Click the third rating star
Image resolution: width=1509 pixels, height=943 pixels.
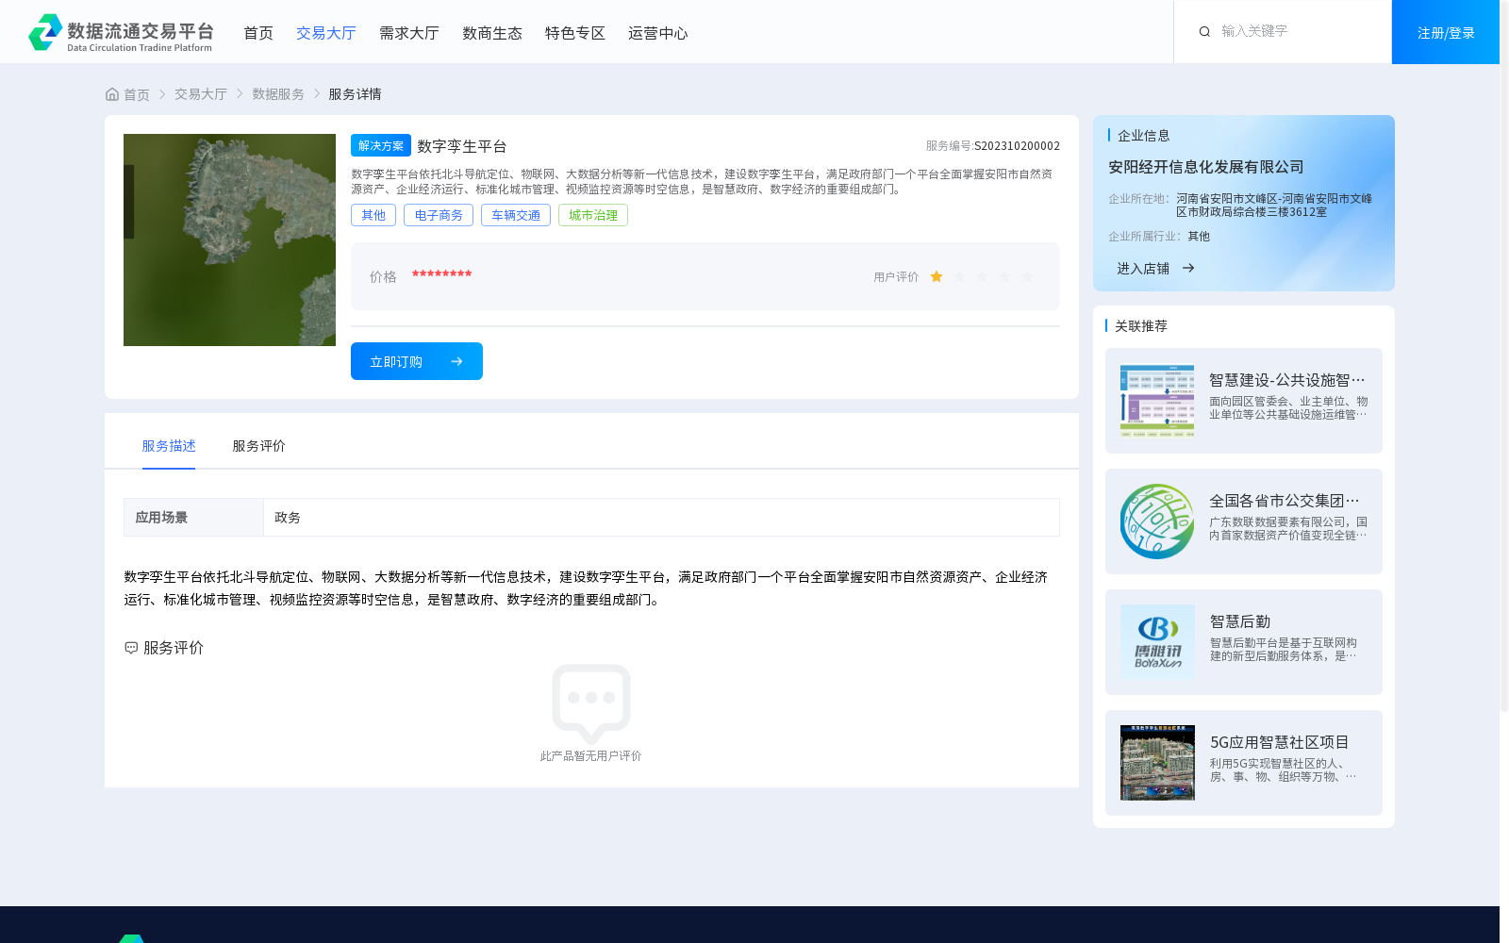tap(982, 277)
